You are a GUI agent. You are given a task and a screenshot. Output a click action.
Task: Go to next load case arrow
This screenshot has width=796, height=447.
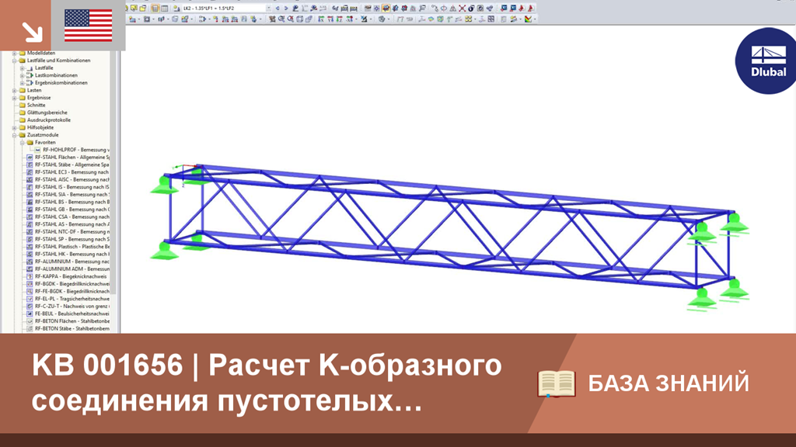pyautogui.click(x=286, y=8)
